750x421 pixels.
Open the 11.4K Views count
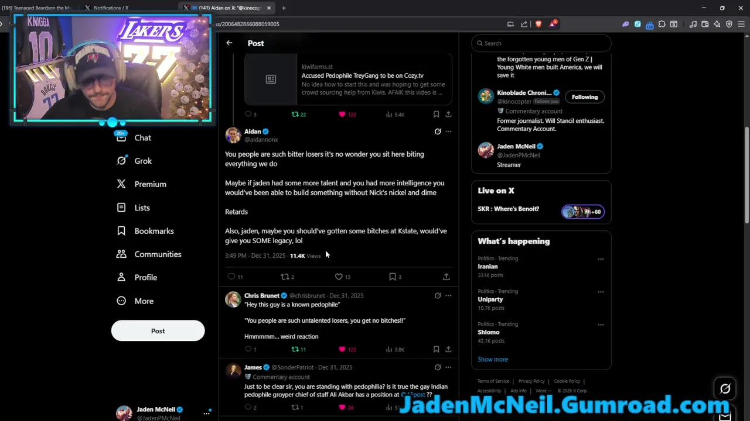[305, 256]
